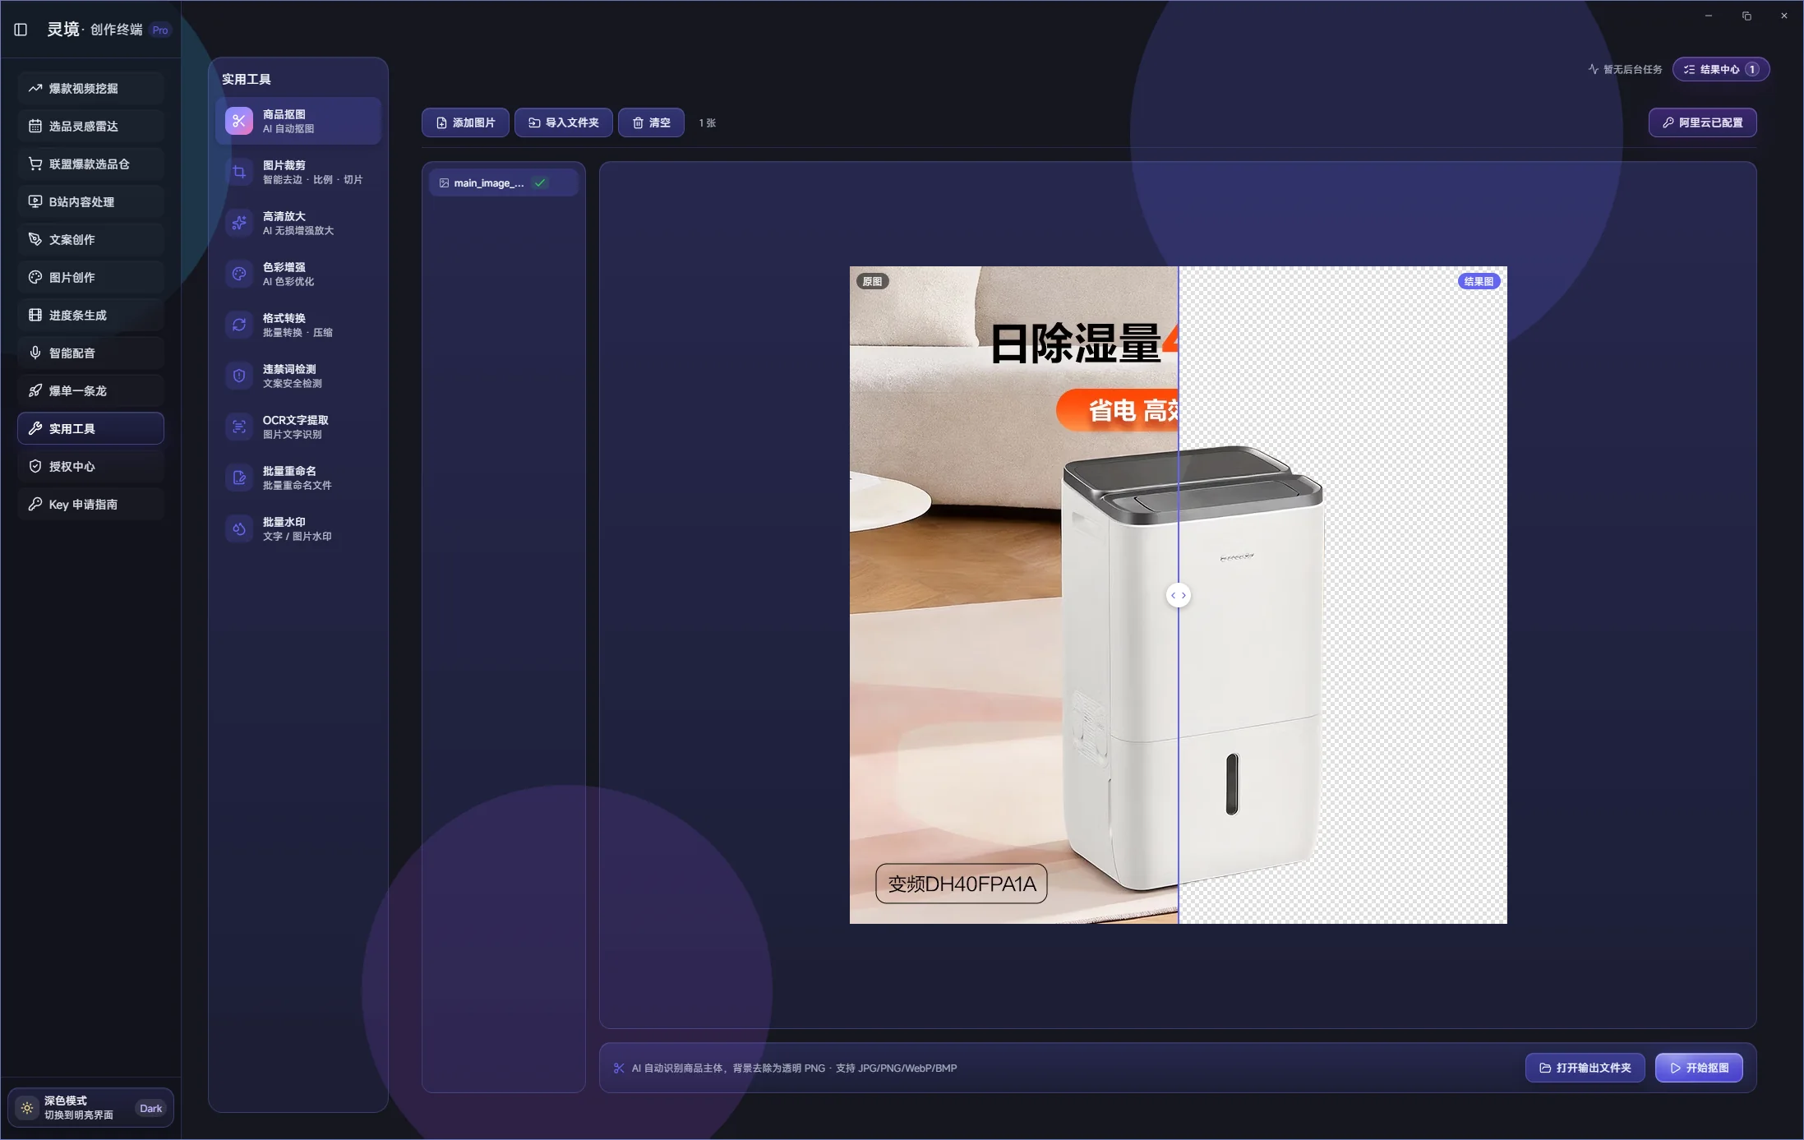1804x1140 pixels.
Task: Select the OCR文字提取 scan tool icon
Action: tap(239, 427)
